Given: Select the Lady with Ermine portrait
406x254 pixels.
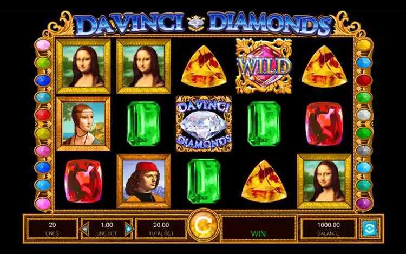Looking at the screenshot, I should click(x=83, y=124).
